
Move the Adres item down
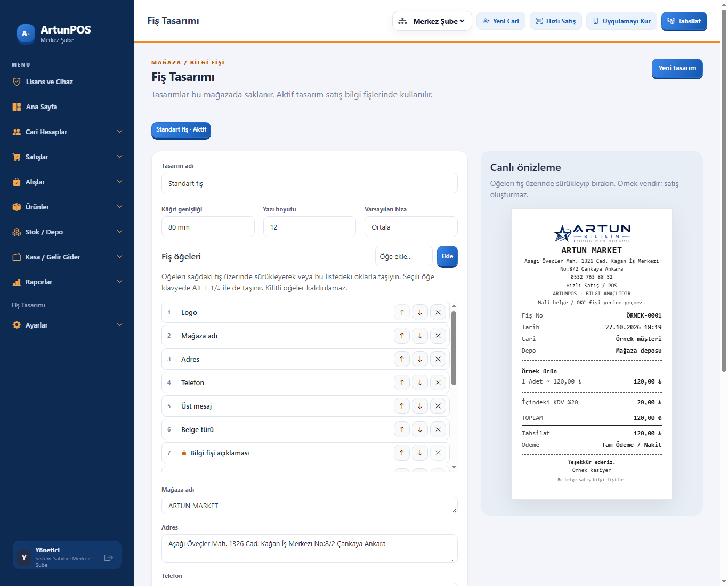[420, 359]
